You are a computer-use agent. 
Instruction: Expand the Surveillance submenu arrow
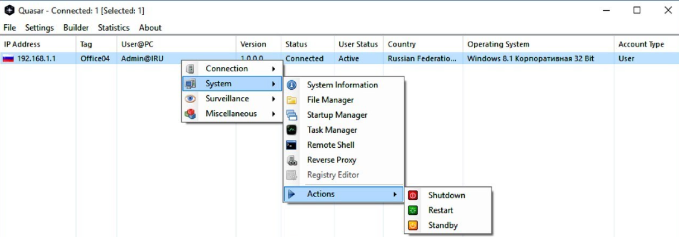273,99
